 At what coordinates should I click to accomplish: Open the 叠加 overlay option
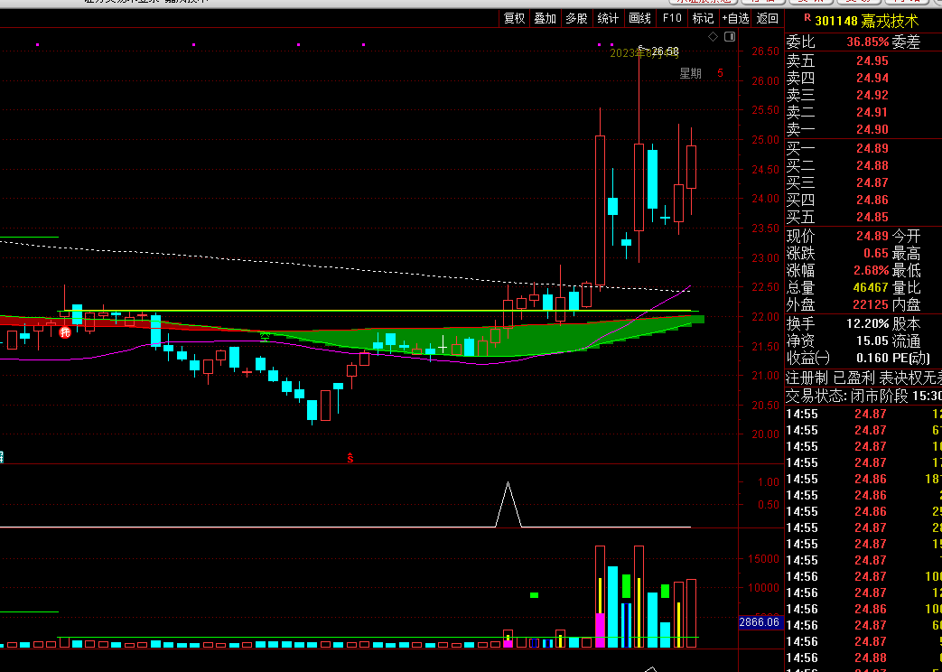point(546,19)
